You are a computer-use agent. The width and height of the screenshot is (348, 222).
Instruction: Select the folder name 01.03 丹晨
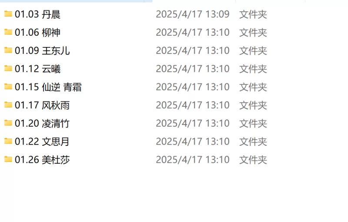[37, 14]
